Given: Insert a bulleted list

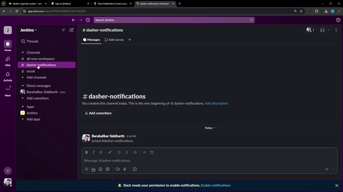Looking at the screenshot, I should (126, 152).
